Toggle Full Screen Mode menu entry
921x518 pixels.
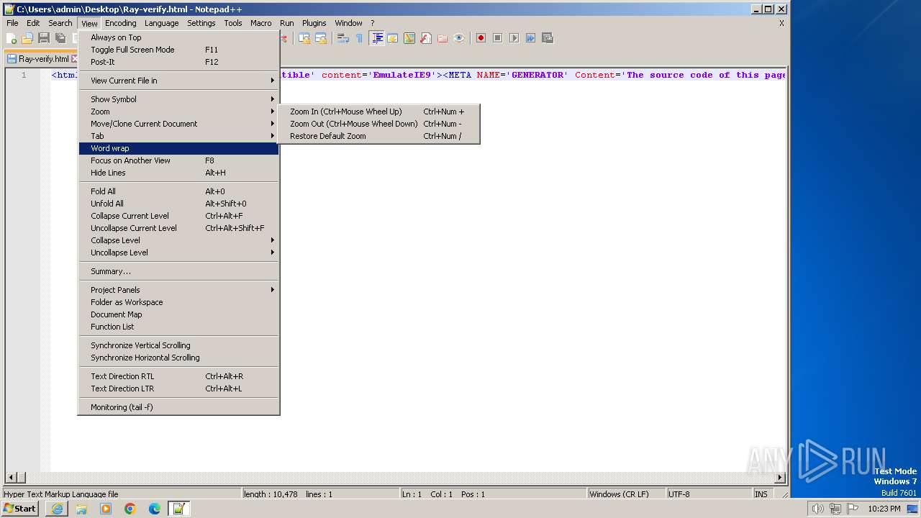click(178, 50)
